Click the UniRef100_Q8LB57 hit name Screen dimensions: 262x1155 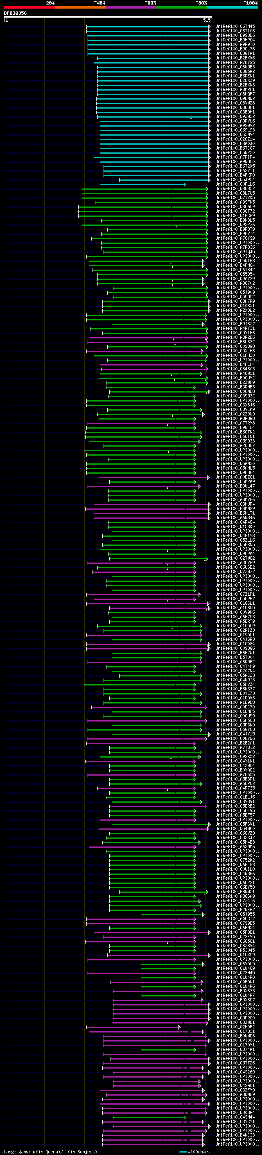(235, 189)
